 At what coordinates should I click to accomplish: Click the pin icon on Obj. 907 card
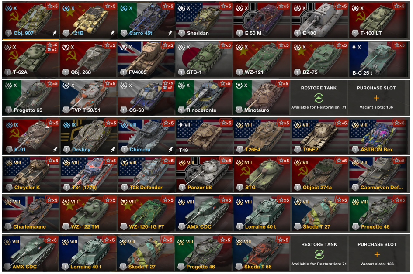tap(55, 33)
